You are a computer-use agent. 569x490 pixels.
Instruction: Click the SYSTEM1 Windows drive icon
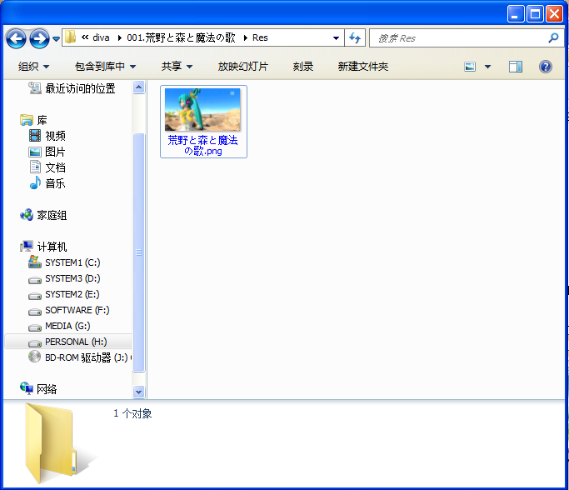(x=34, y=262)
